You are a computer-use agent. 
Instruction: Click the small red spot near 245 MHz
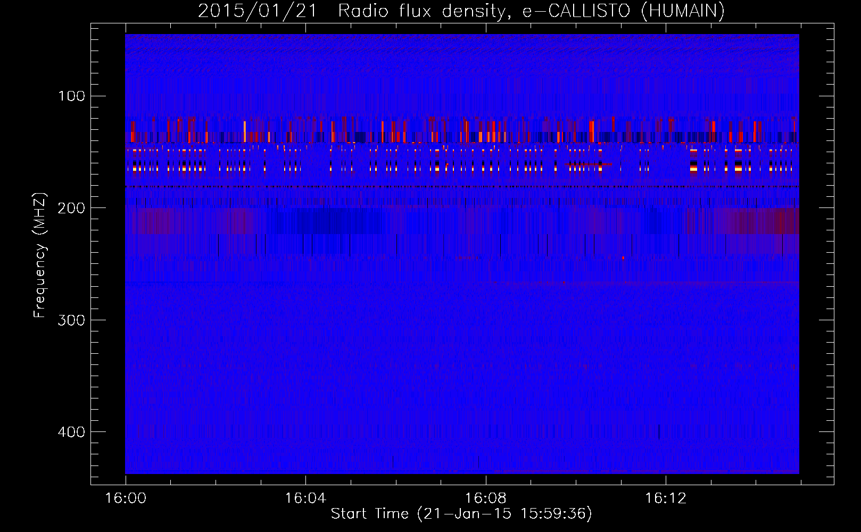[x=623, y=258]
